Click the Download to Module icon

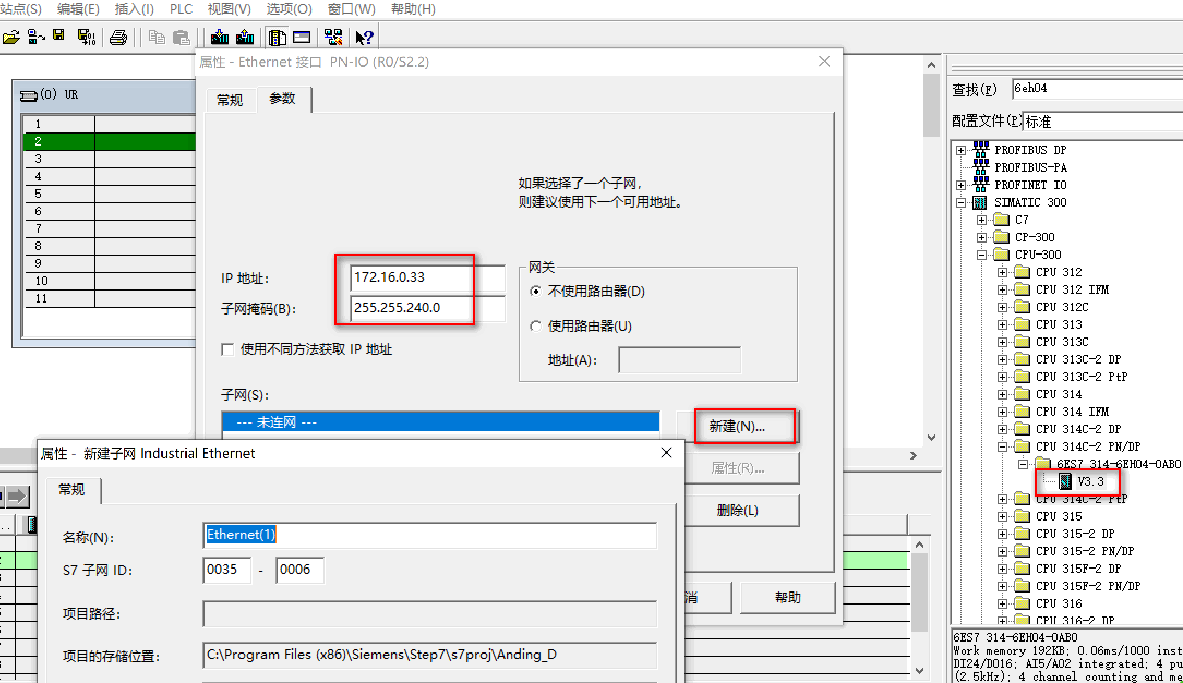pos(219,37)
